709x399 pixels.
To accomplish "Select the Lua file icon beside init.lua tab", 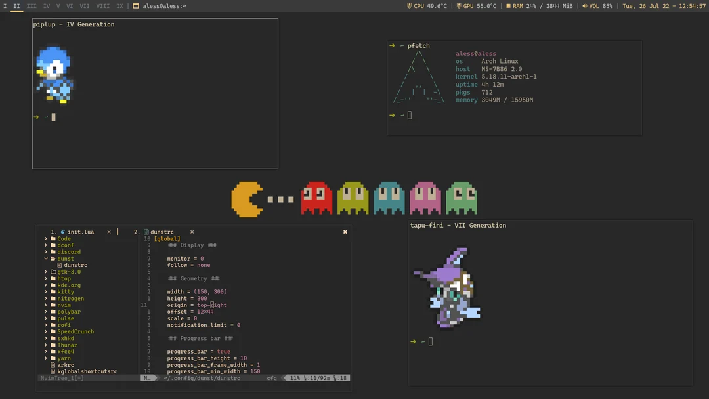I will pyautogui.click(x=62, y=232).
